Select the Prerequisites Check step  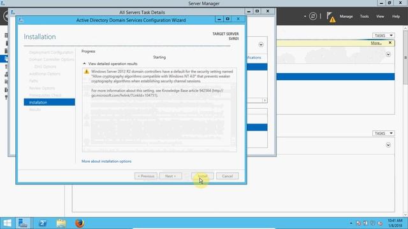(45, 95)
